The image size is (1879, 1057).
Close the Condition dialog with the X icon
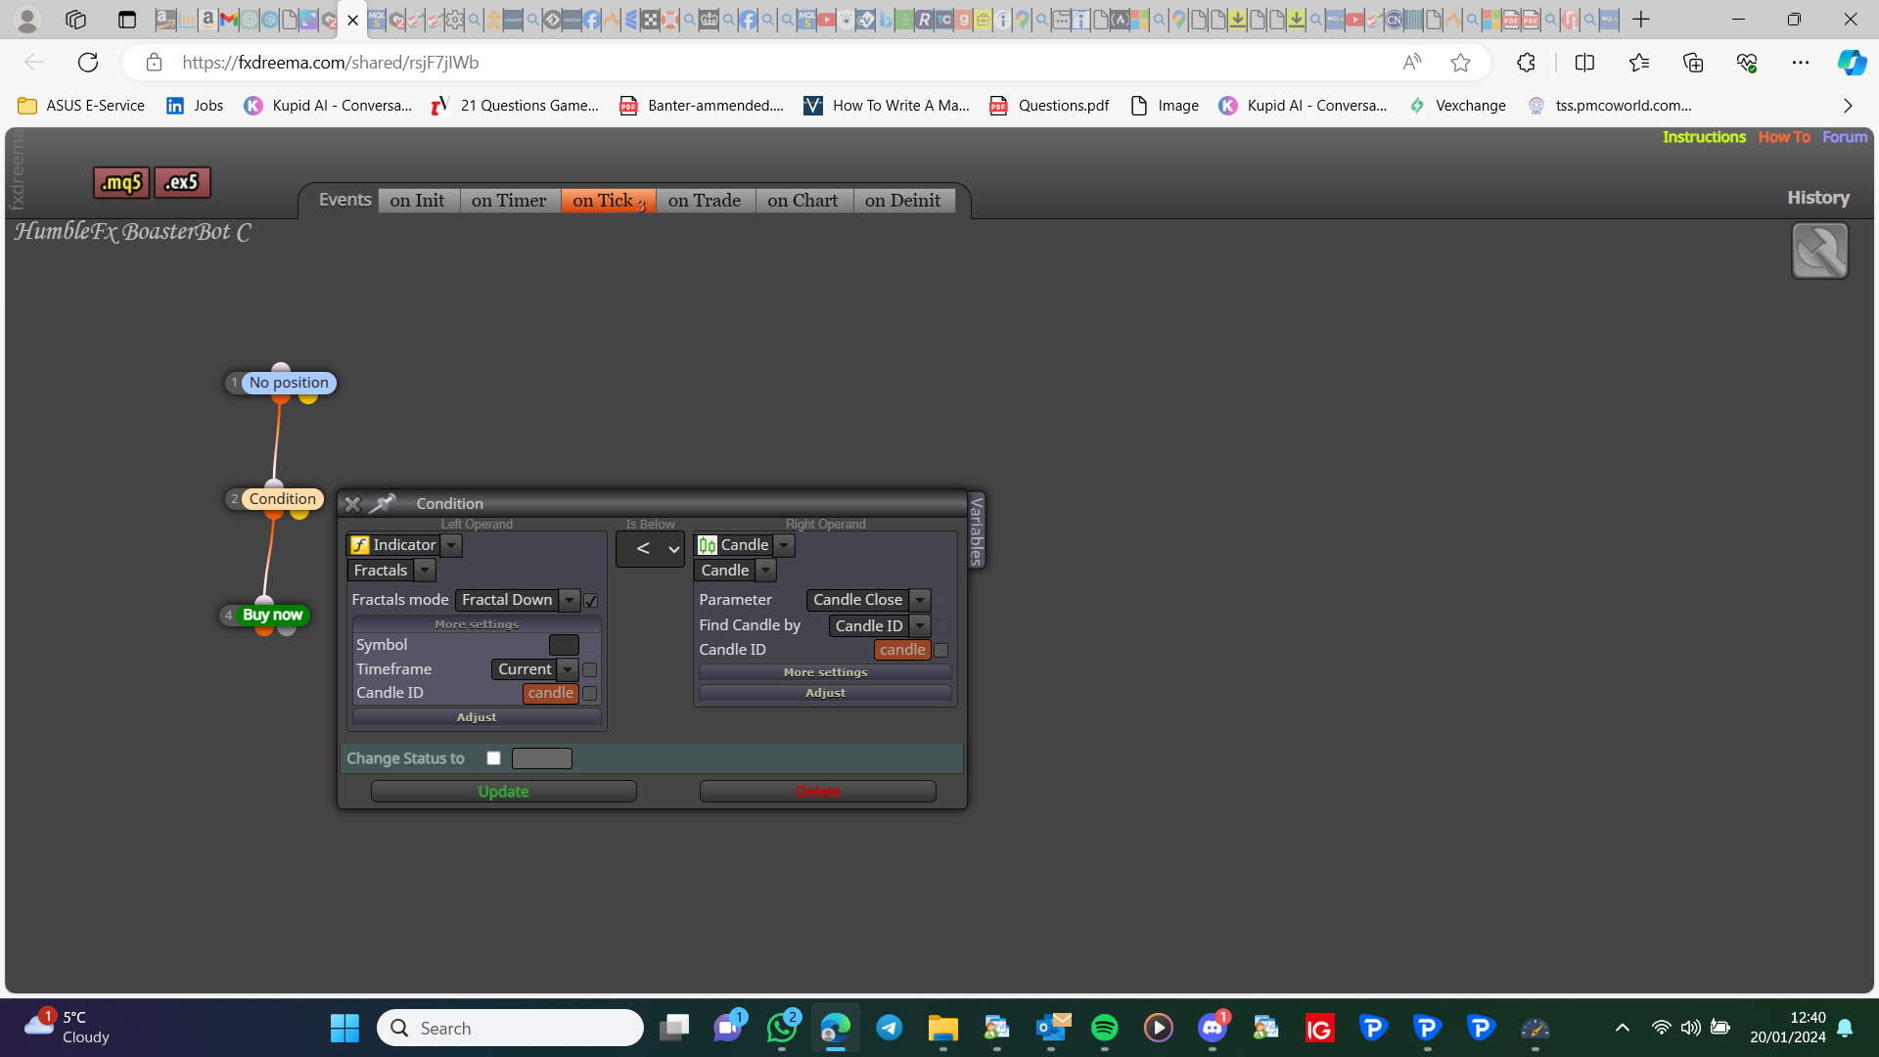352,504
